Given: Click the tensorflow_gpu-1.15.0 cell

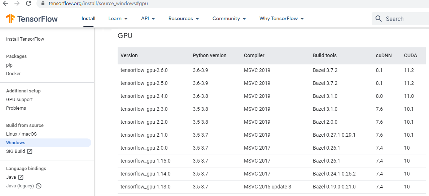Looking at the screenshot, I should [145, 161].
